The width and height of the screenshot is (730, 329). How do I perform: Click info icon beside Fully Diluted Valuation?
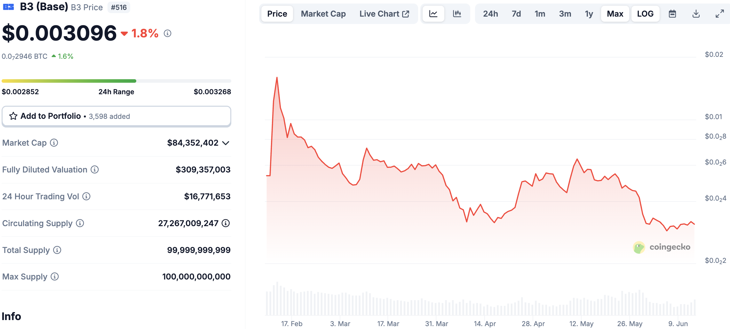point(95,170)
